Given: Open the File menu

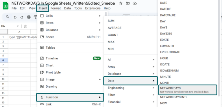Looking at the screenshot, I should pos(14,8).
